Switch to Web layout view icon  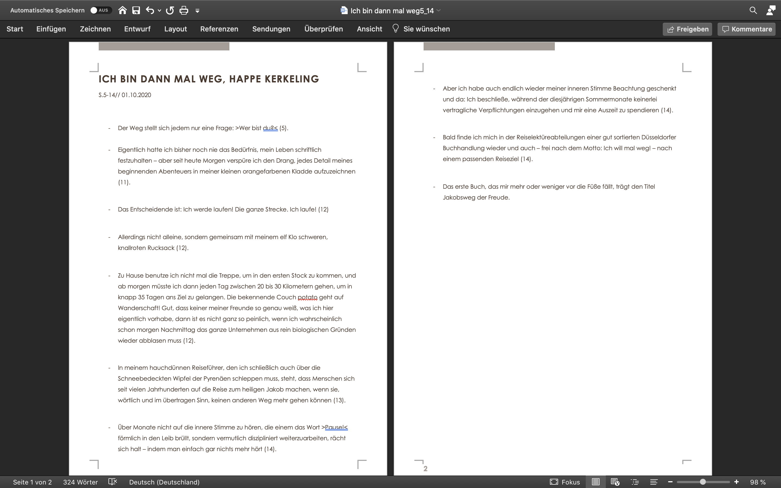(x=615, y=482)
